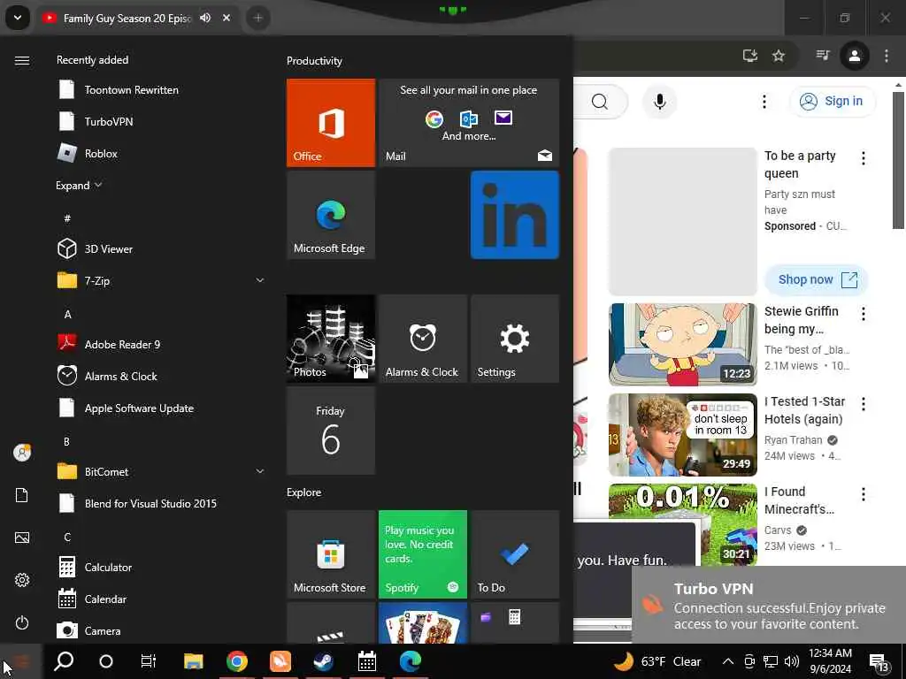Click YouTube search magnifier button
Image resolution: width=906 pixels, height=679 pixels.
601,102
